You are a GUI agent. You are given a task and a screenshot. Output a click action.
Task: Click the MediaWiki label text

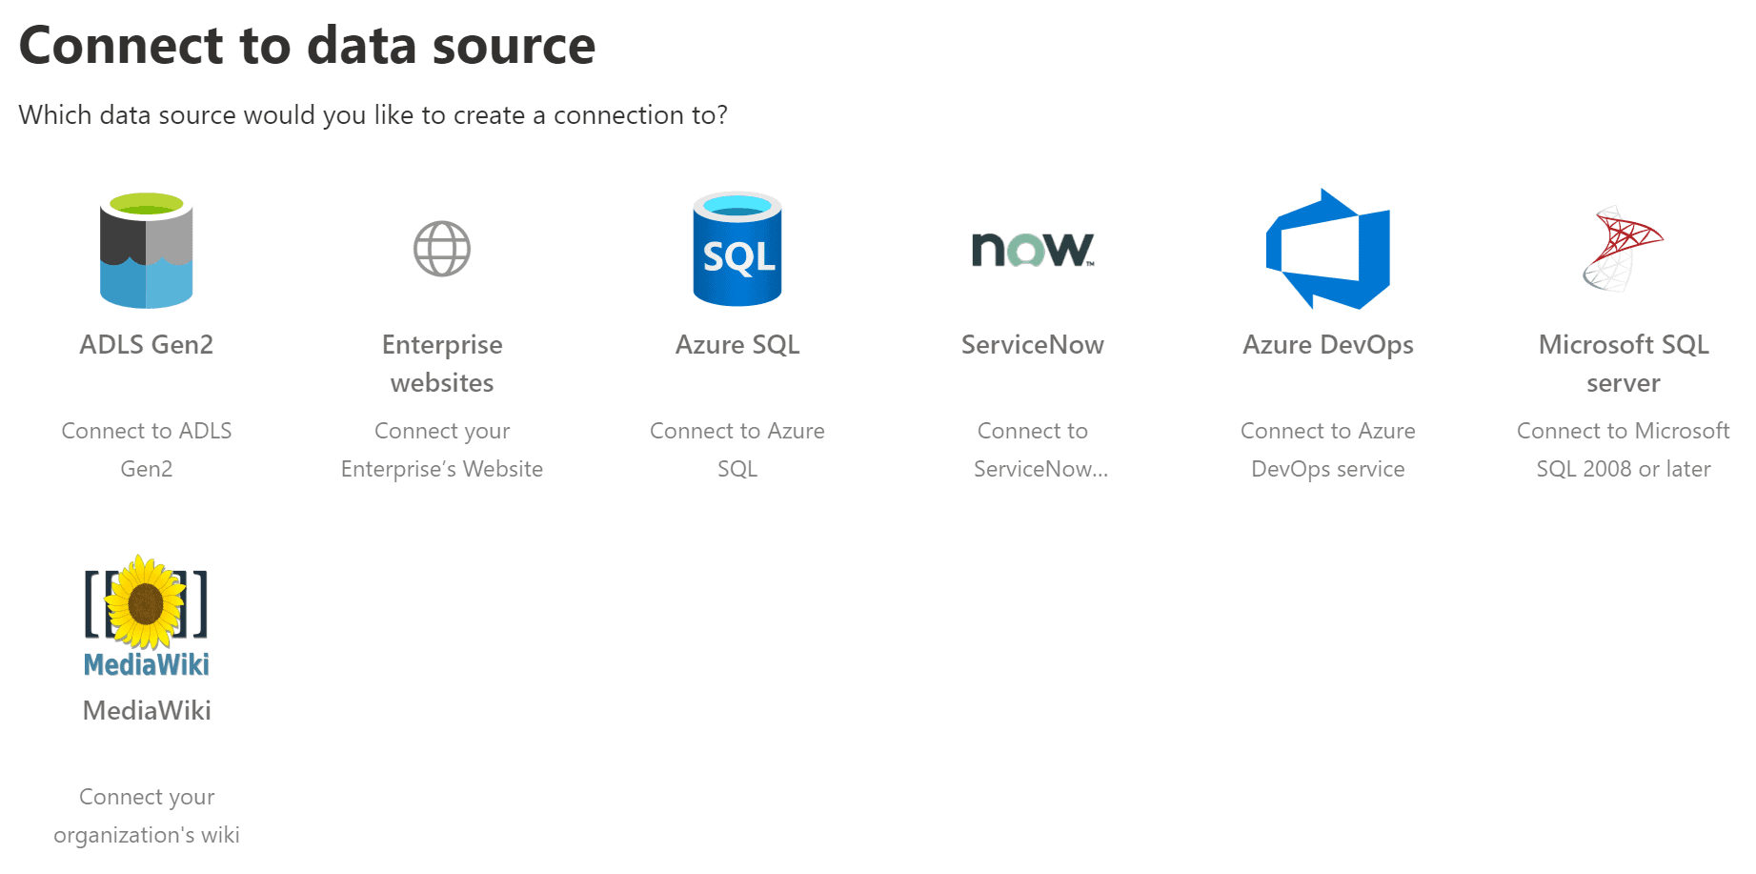[146, 710]
